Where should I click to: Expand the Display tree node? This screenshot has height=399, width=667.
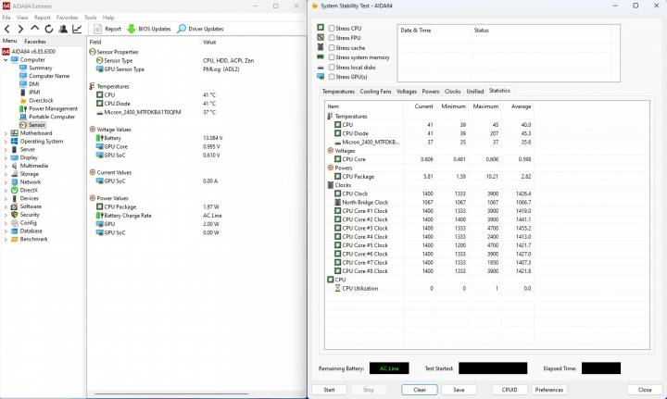(x=6, y=157)
